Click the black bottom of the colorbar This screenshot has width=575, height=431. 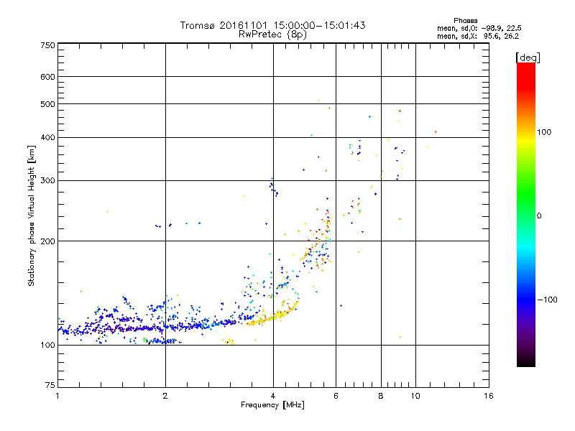point(526,361)
